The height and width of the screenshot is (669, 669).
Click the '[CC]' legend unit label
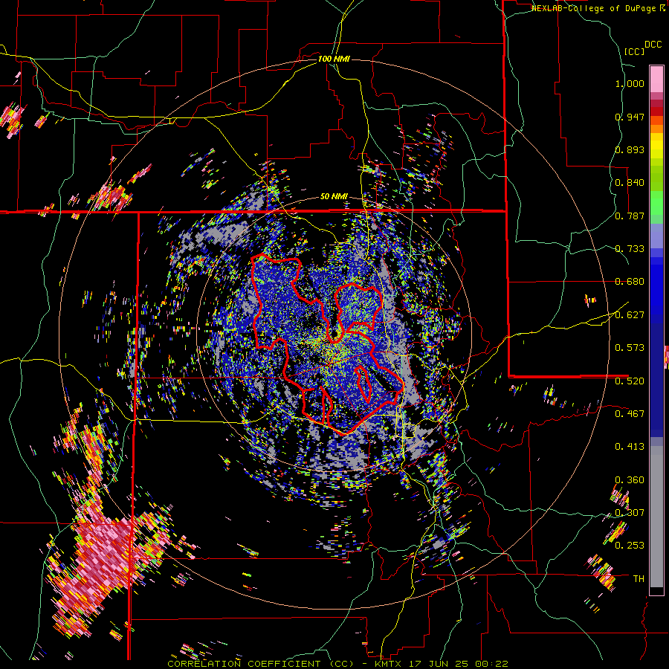pos(634,51)
